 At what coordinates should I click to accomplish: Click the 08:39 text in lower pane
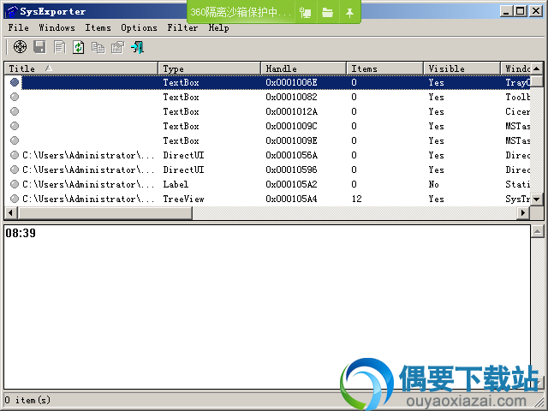click(21, 233)
